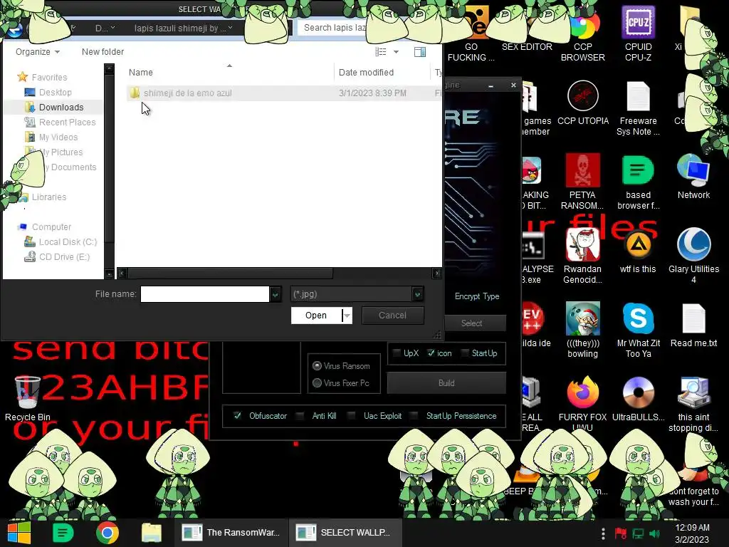Open the File name history dropdown

pyautogui.click(x=276, y=294)
